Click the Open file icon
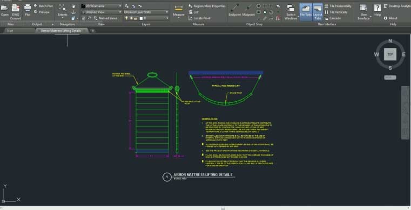 (x=4, y=8)
